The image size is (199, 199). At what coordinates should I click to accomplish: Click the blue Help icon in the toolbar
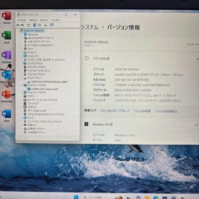[35, 25]
